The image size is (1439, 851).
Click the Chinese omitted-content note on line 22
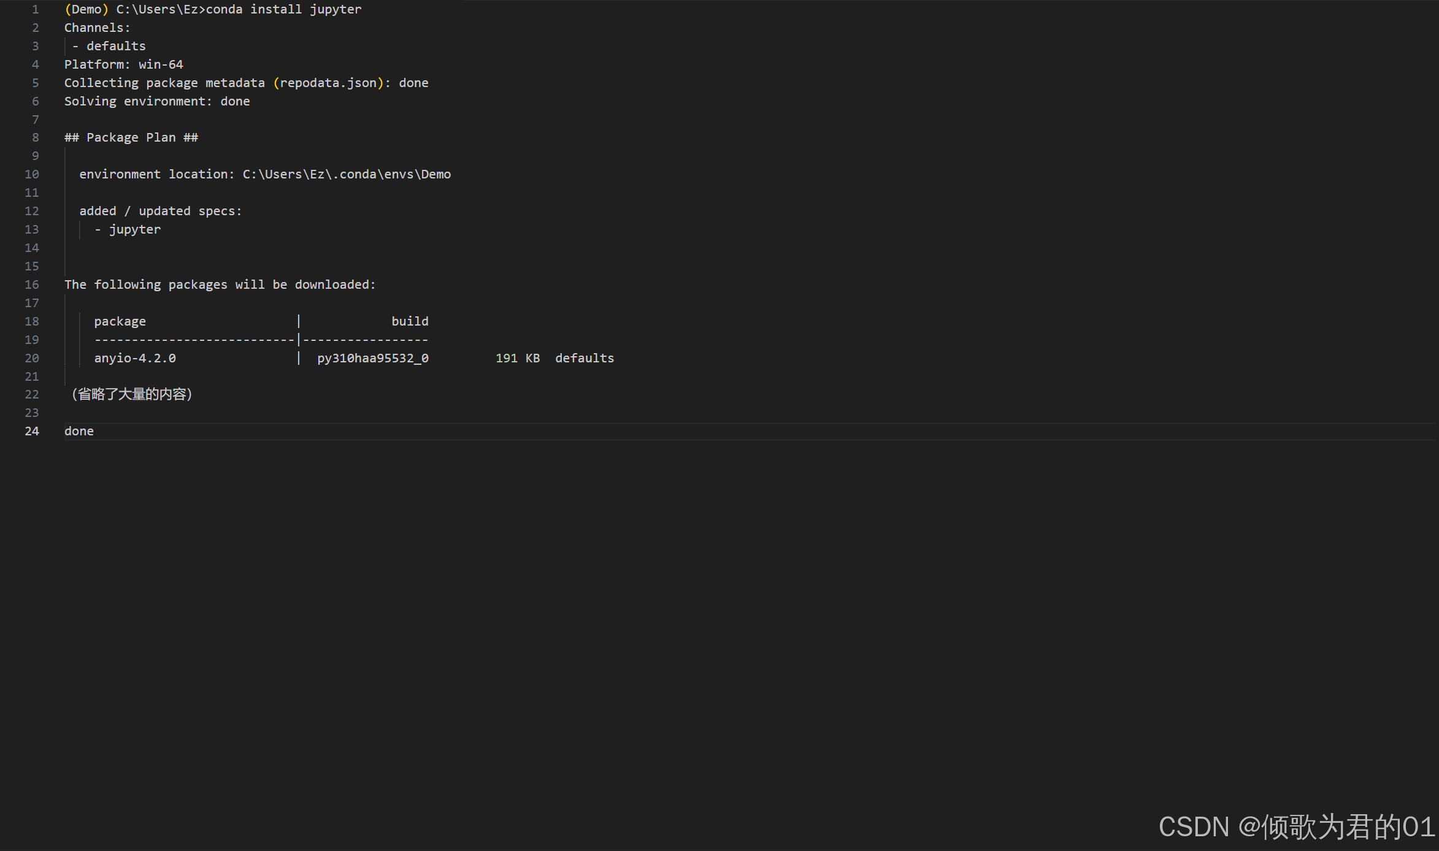132,394
